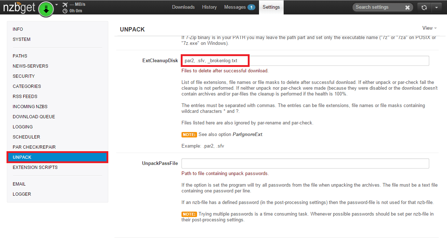Click the ExtCleanupDisk text field

(x=305, y=61)
